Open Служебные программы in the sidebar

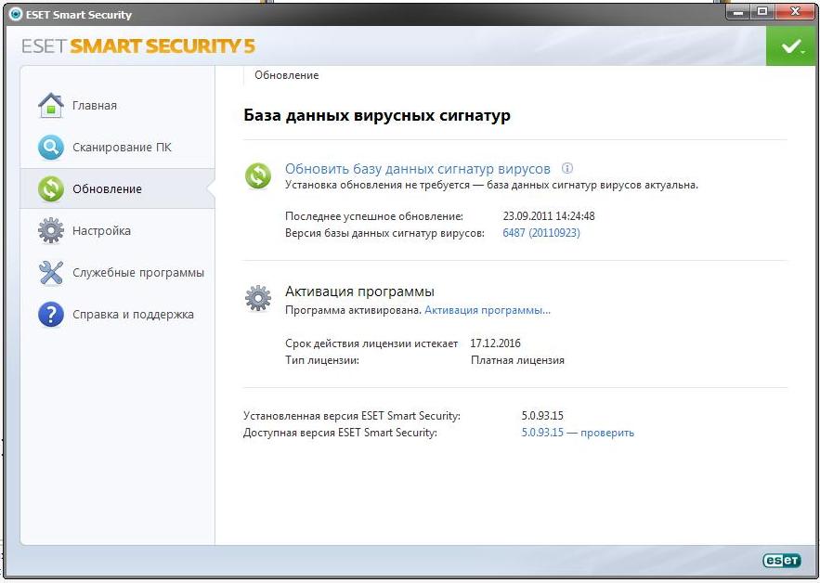pos(138,273)
